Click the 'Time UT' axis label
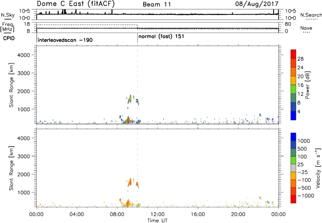This screenshot has height=223, width=322. pos(157,221)
